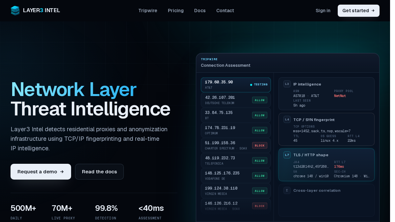The image size is (395, 222).
Task: Click ALLOW badge for Vodafone DE row
Action: [260, 176]
